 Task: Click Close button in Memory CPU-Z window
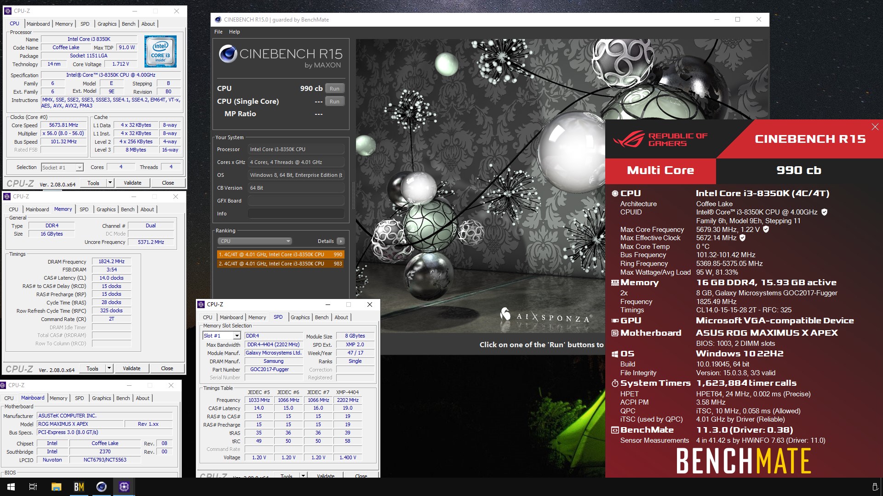167,368
